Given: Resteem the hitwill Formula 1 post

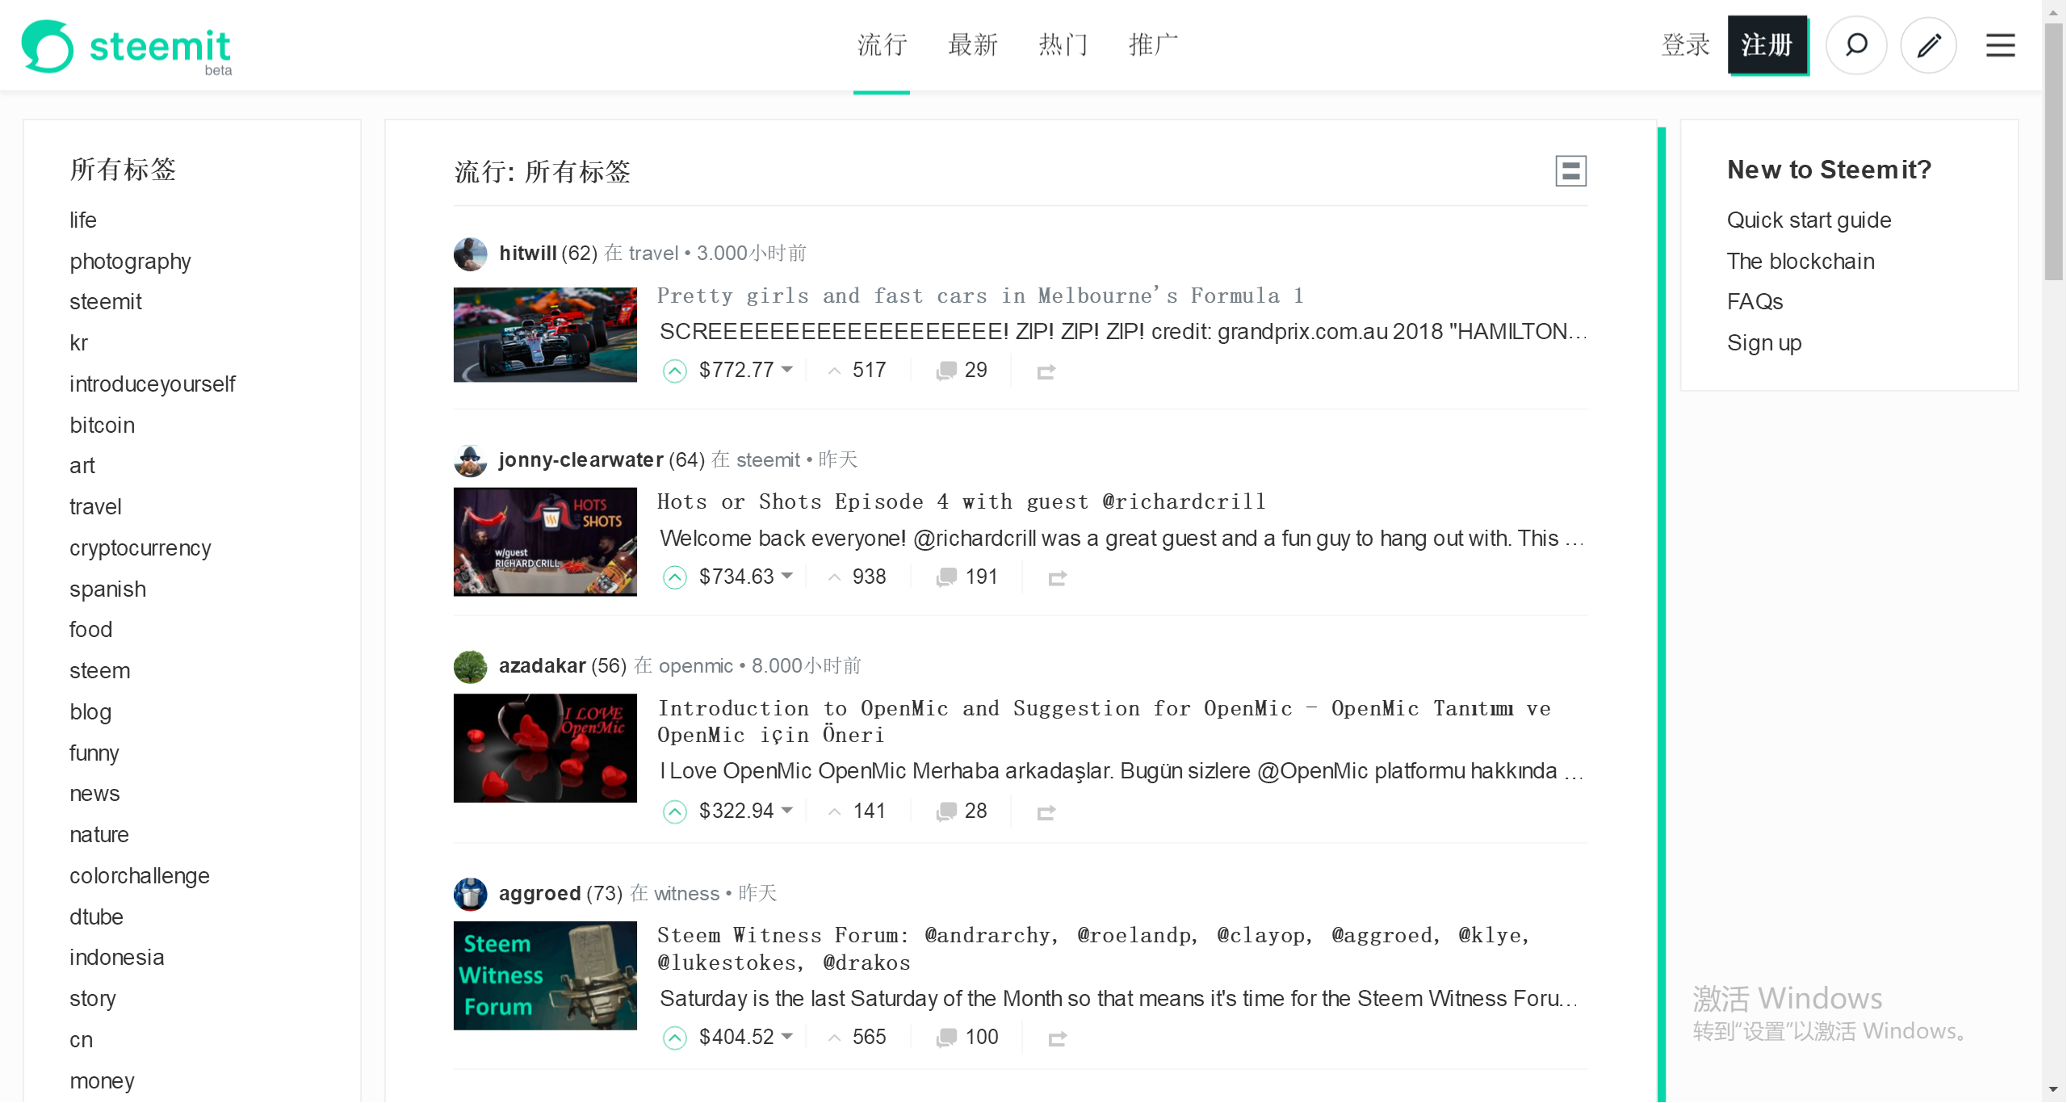Looking at the screenshot, I should (x=1046, y=371).
